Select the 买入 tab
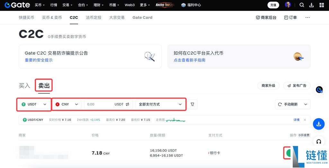This screenshot has height=168, width=329. click(24, 85)
